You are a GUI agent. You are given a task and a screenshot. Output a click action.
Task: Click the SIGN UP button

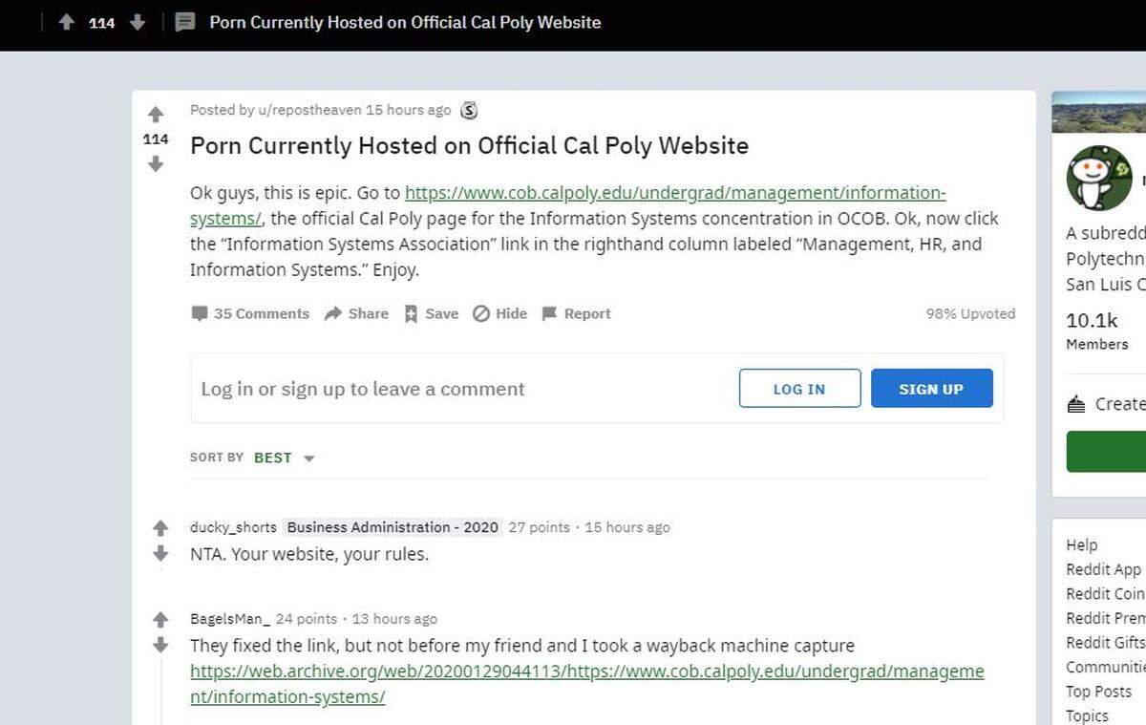(931, 389)
